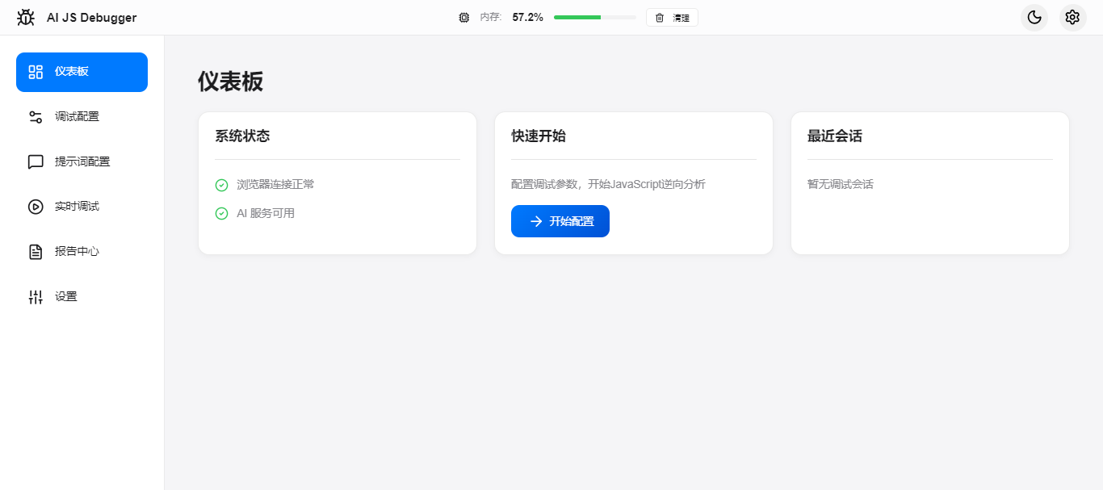The height and width of the screenshot is (490, 1103).
Task: Click the 提示词配置 chat bubble icon
Action: [36, 162]
